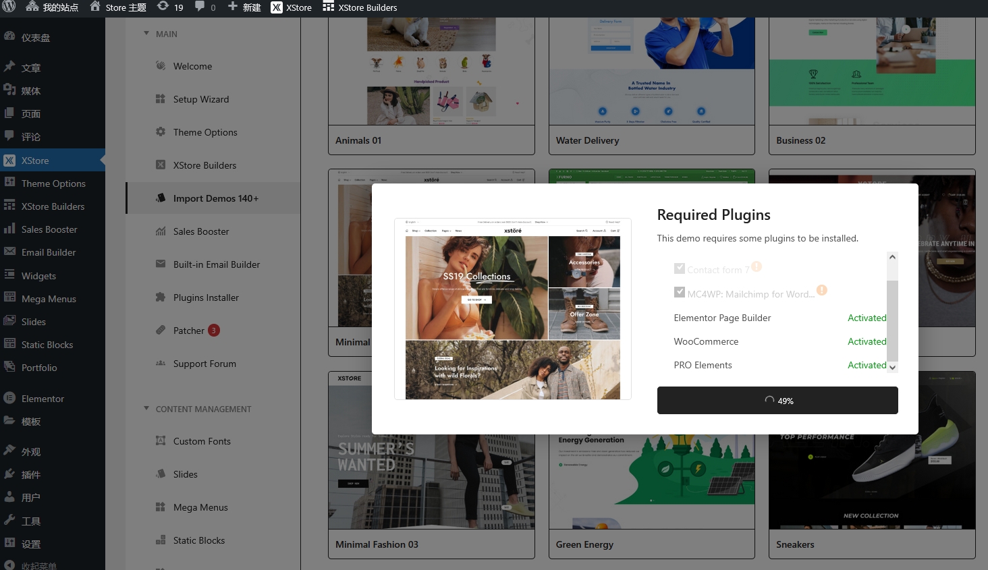Image resolution: width=988 pixels, height=570 pixels.
Task: Click the plus icon for 新建
Action: click(x=232, y=7)
